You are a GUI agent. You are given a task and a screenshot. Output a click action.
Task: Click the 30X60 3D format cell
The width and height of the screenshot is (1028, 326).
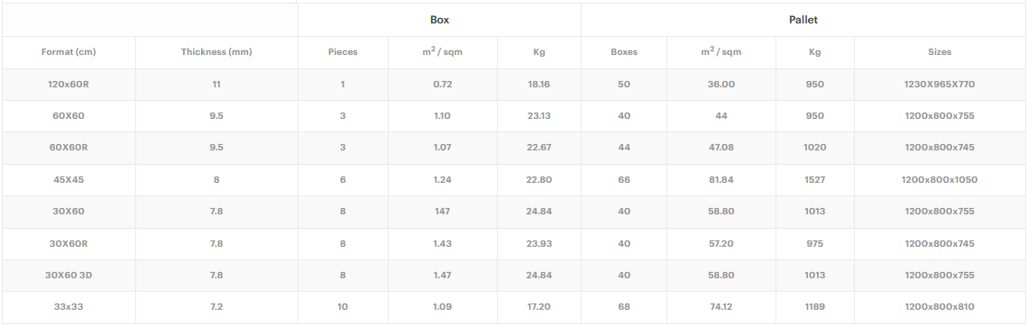[69, 276]
